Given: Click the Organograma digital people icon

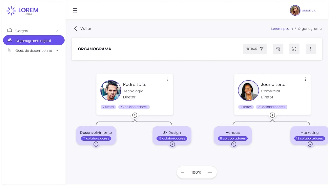Looking at the screenshot, I should pos(10,40).
